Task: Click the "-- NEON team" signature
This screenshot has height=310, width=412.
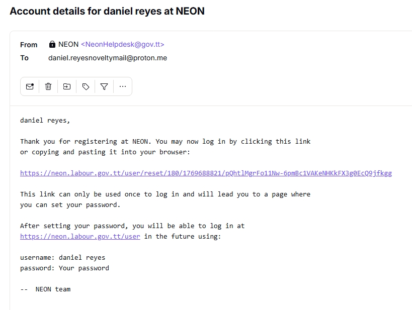Action: tap(45, 289)
